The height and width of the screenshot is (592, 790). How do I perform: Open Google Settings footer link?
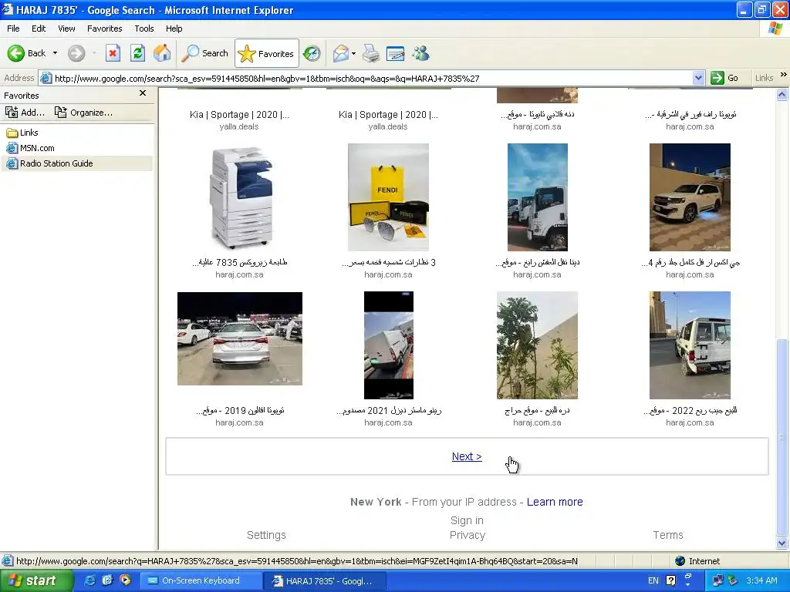point(266,535)
